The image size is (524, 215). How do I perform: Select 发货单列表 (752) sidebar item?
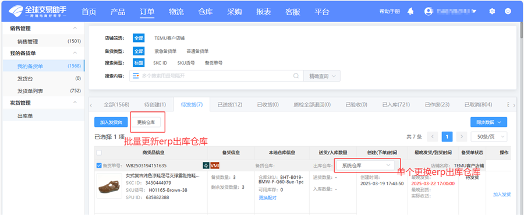44,91
